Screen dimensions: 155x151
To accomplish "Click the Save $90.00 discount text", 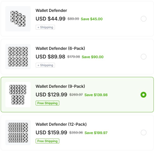I will 92,57.
